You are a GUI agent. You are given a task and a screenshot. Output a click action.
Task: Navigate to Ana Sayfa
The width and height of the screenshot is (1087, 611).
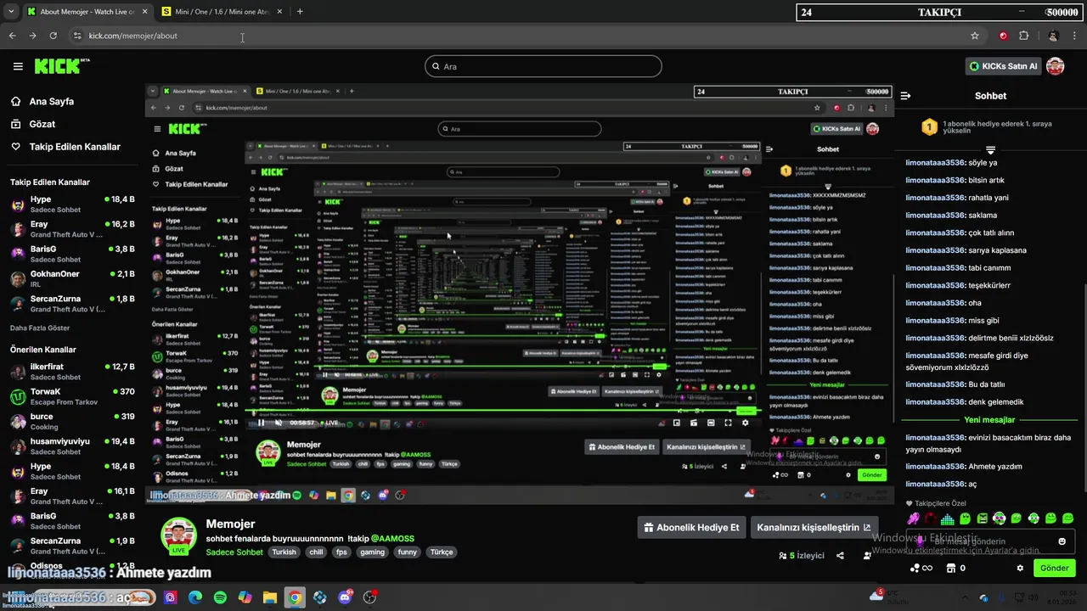pos(51,101)
